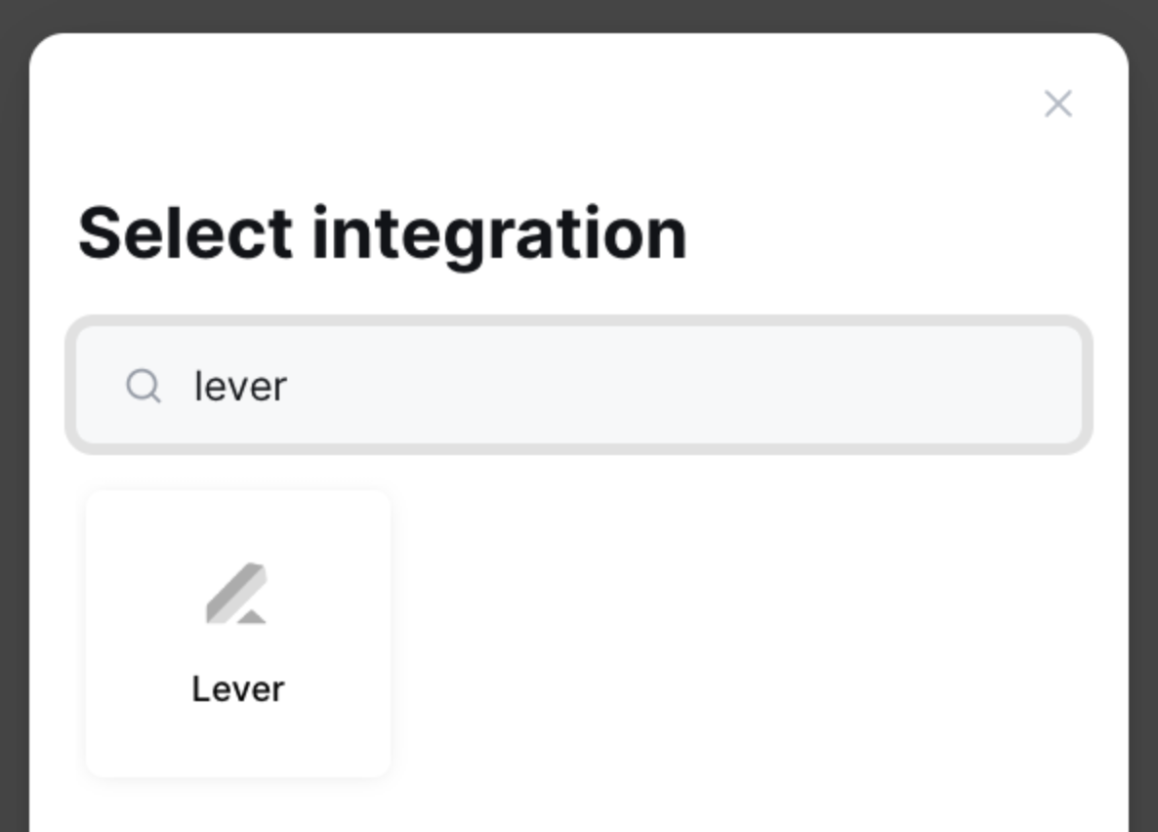This screenshot has height=832, width=1158.
Task: Select the Lever integration card
Action: click(x=238, y=633)
